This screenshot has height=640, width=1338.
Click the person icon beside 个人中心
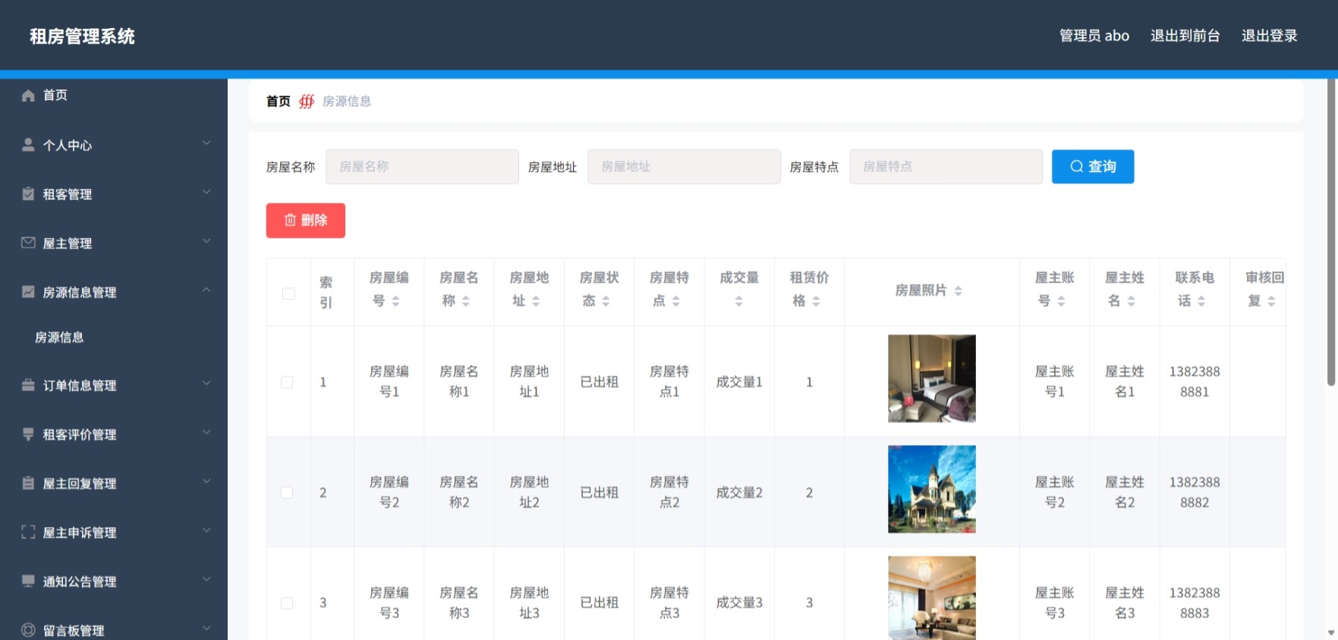(x=28, y=145)
